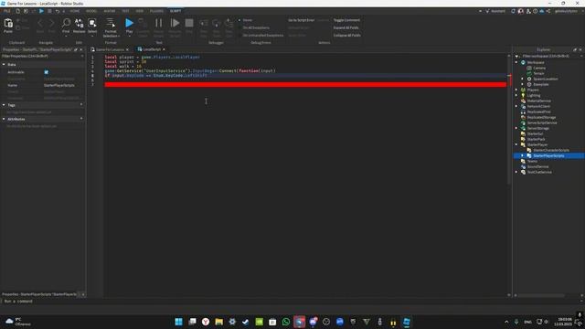
Task: Select the On Unhandled Exceptions option
Action: coord(262,35)
